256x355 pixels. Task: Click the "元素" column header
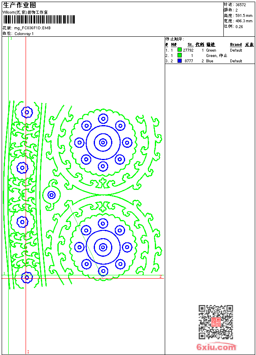pyautogui.click(x=249, y=45)
